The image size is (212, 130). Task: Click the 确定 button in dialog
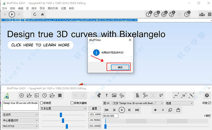click(120, 67)
